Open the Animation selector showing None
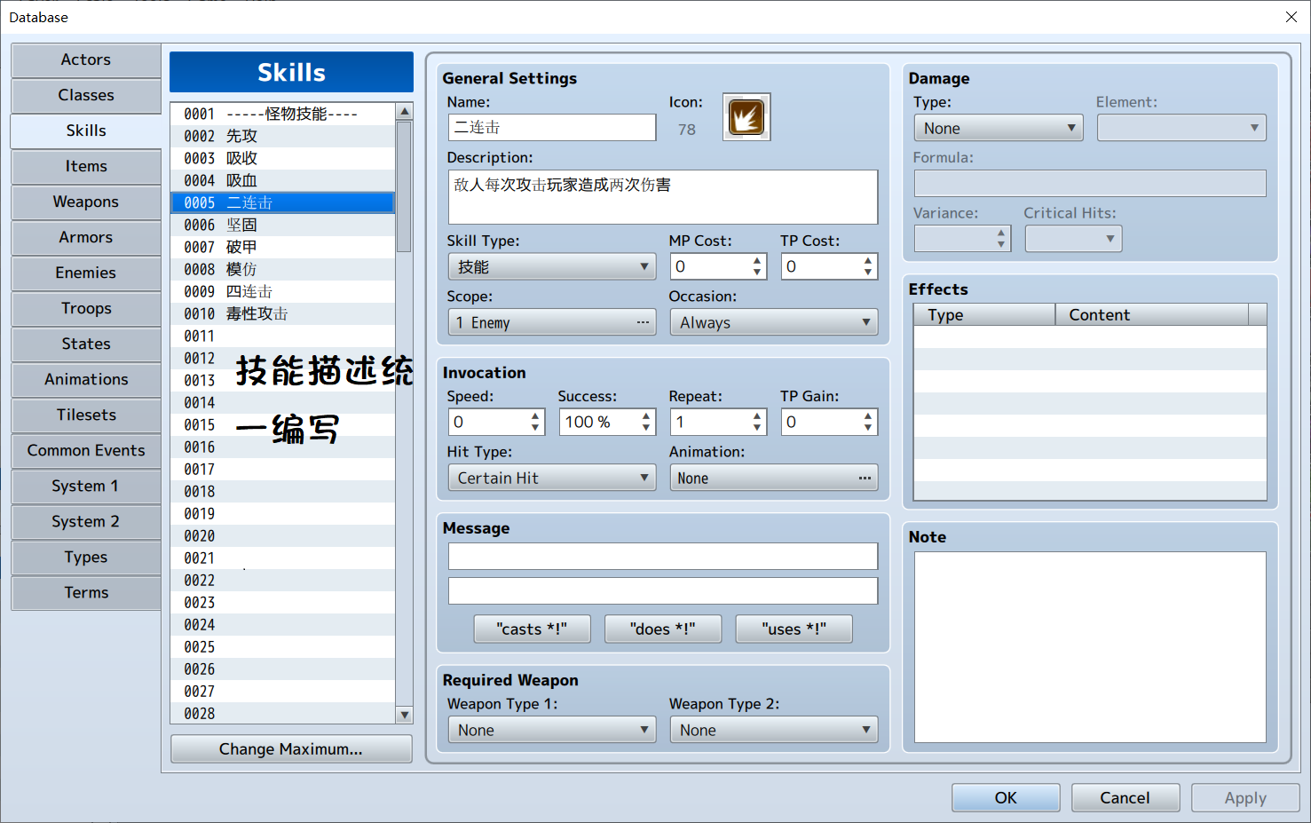 coord(774,478)
